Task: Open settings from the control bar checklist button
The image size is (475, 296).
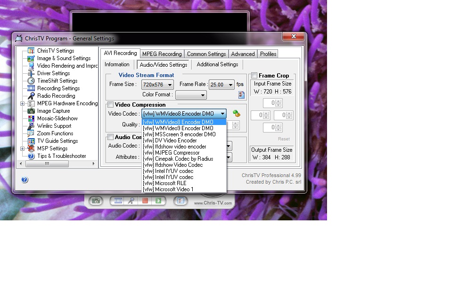Action: point(180,201)
